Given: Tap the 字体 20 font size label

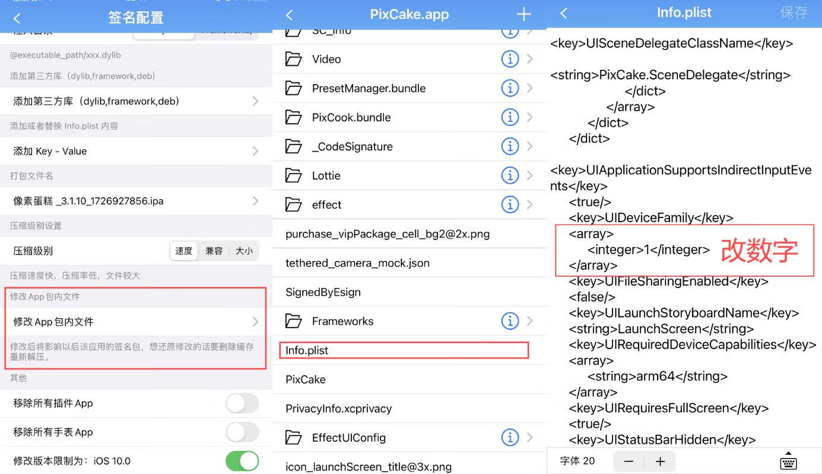Looking at the screenshot, I should click(x=577, y=461).
